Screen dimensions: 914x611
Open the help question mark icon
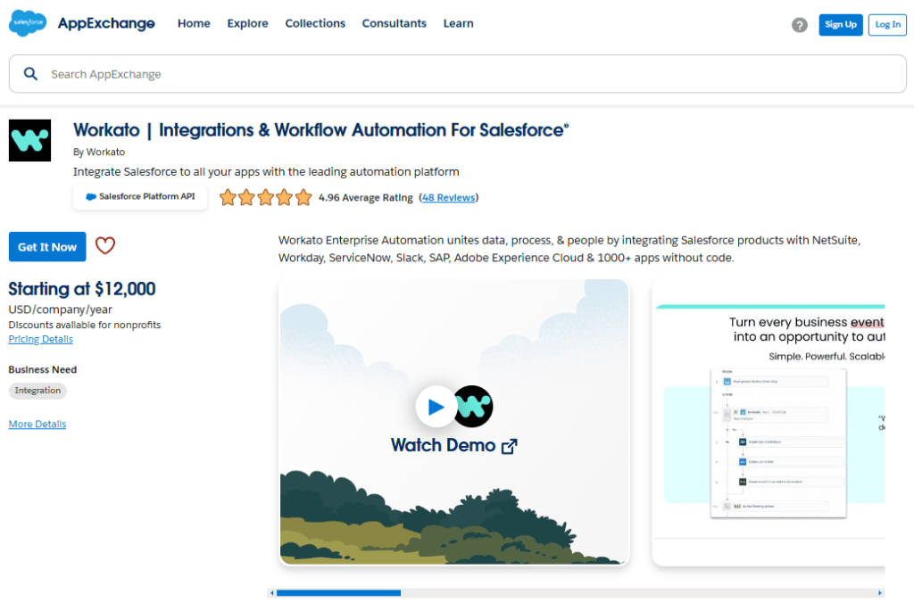(x=799, y=25)
